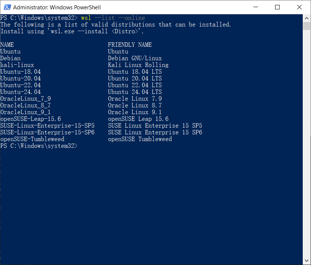
Task: Click the Ubuntu-24.04 distribution name
Action: point(21,92)
